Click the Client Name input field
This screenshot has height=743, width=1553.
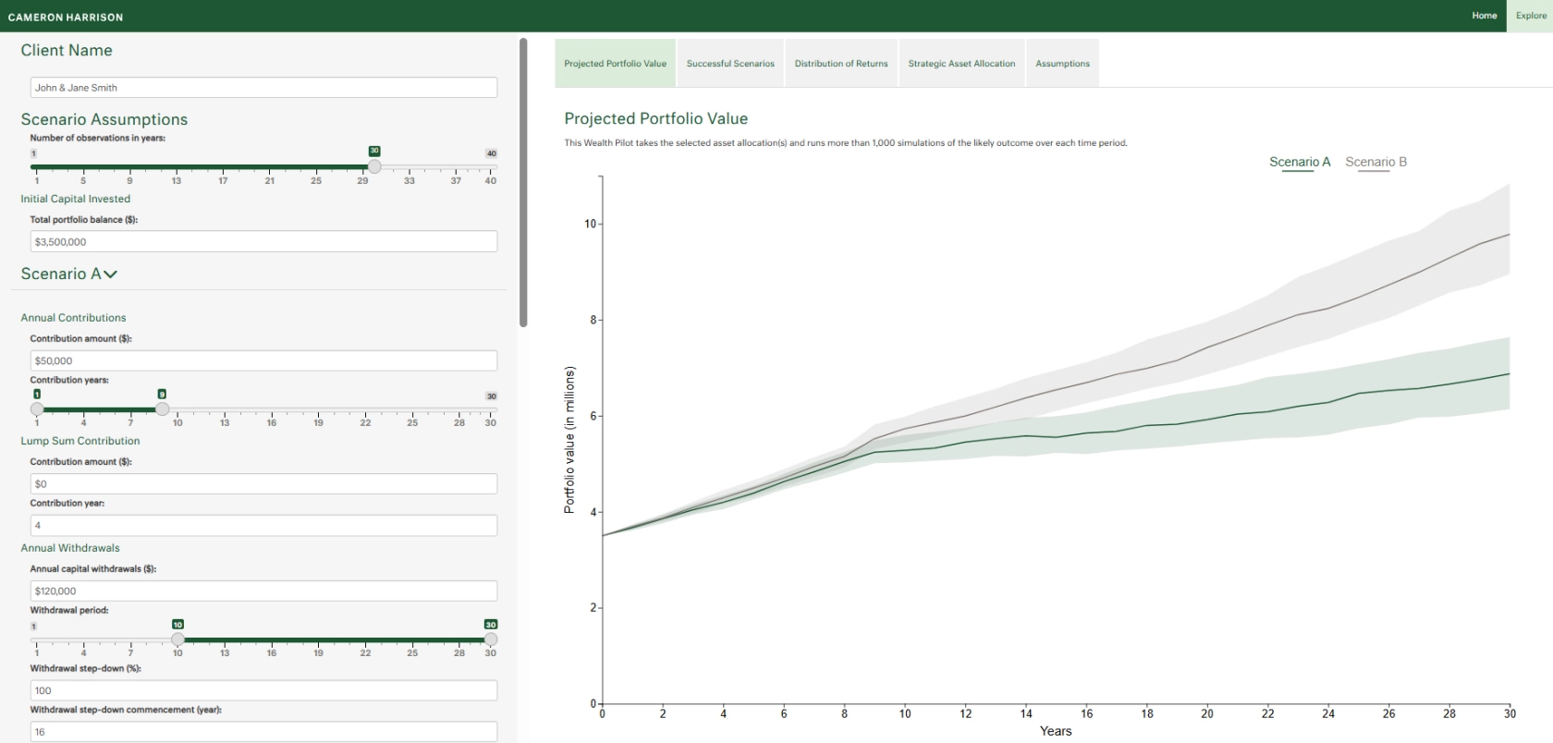(x=263, y=88)
